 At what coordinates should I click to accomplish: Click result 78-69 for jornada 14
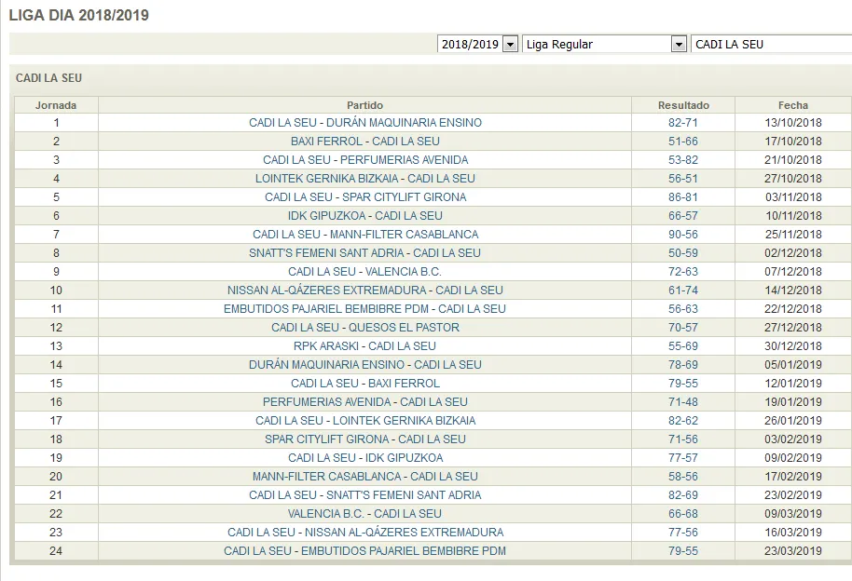tap(683, 364)
